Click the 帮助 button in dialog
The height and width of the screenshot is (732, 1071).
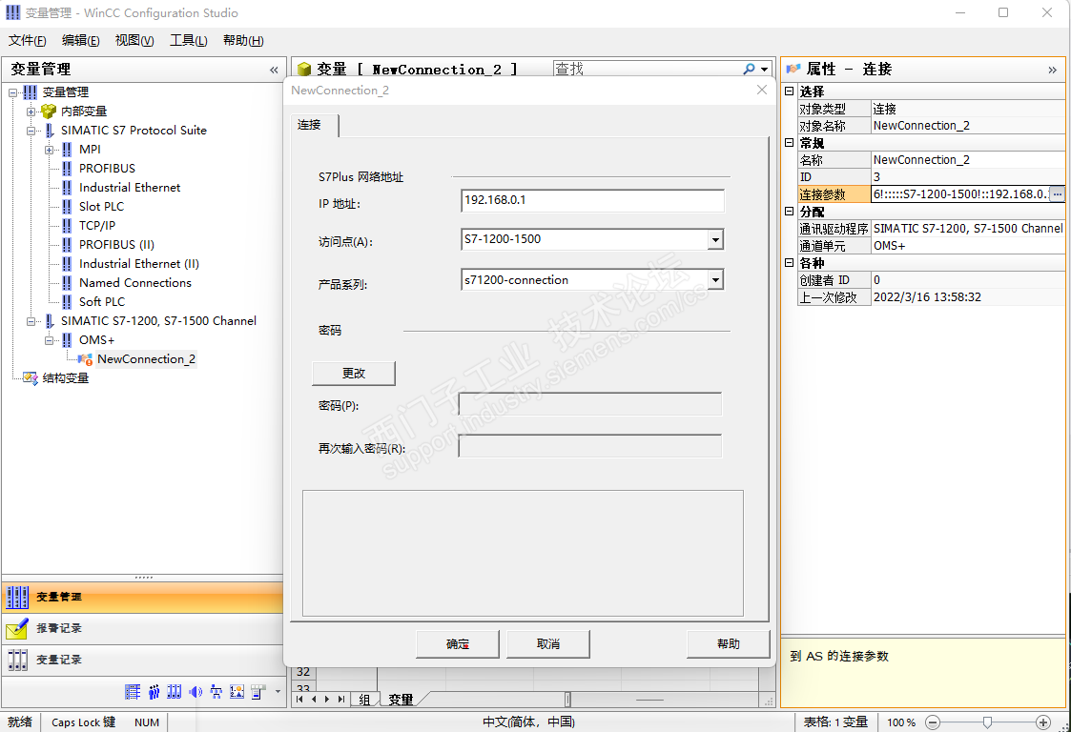click(x=728, y=644)
